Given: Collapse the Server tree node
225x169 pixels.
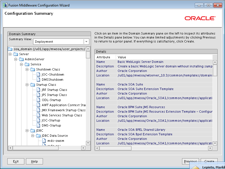Looking at the screenshot, I should (x=10, y=54).
